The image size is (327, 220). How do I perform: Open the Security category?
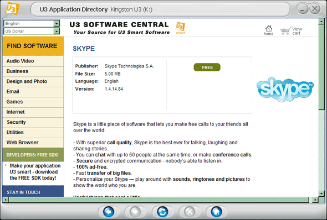[x=33, y=122]
